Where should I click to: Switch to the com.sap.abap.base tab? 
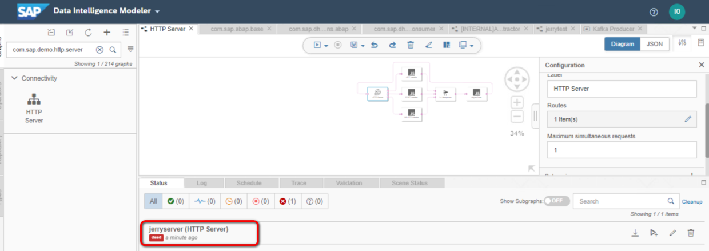237,29
